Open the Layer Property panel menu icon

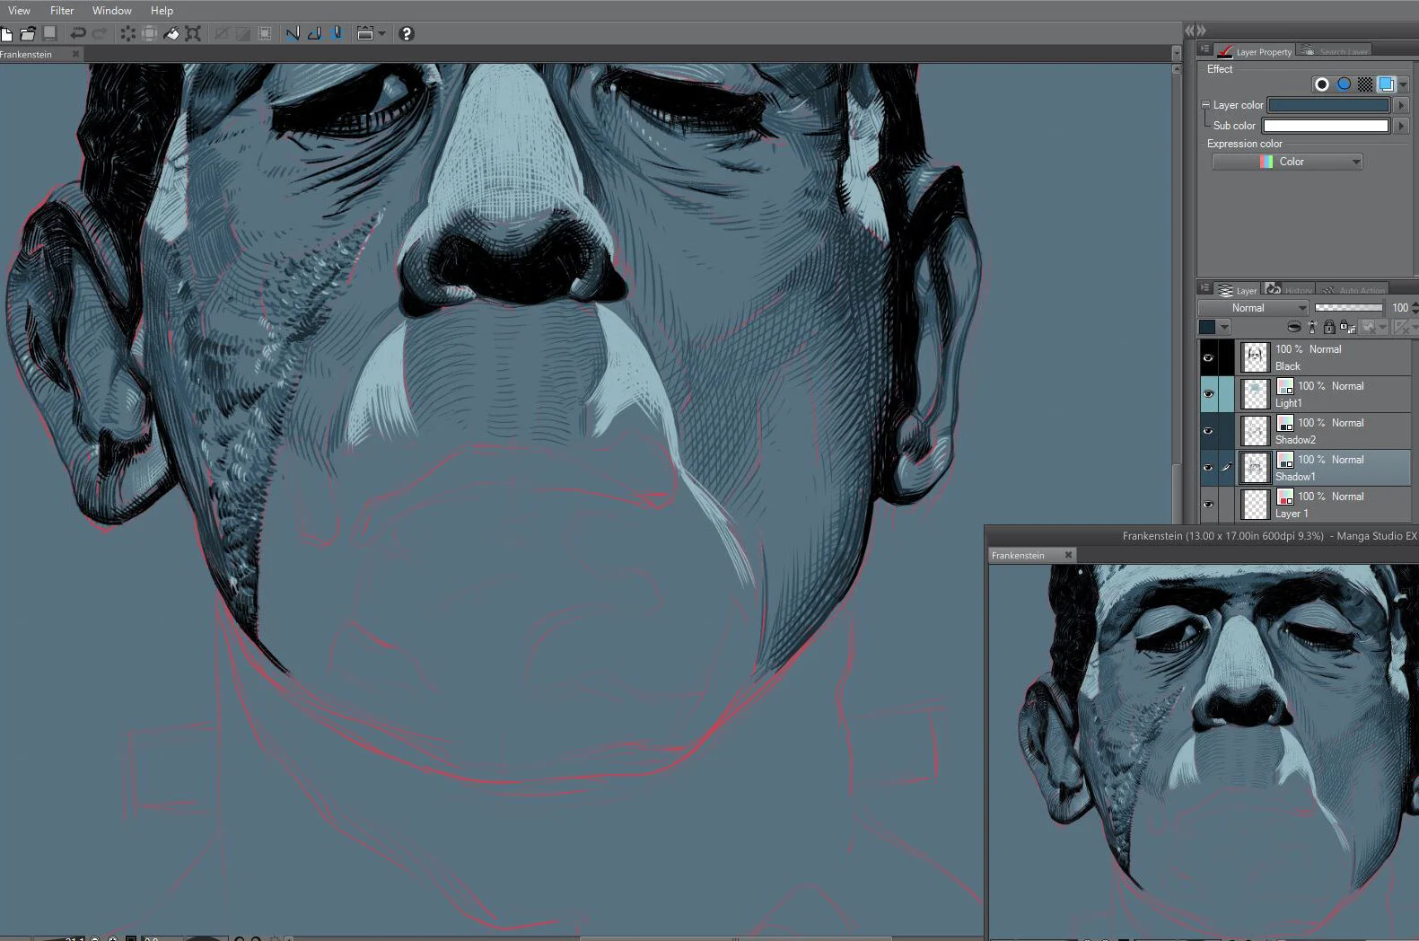click(x=1205, y=49)
